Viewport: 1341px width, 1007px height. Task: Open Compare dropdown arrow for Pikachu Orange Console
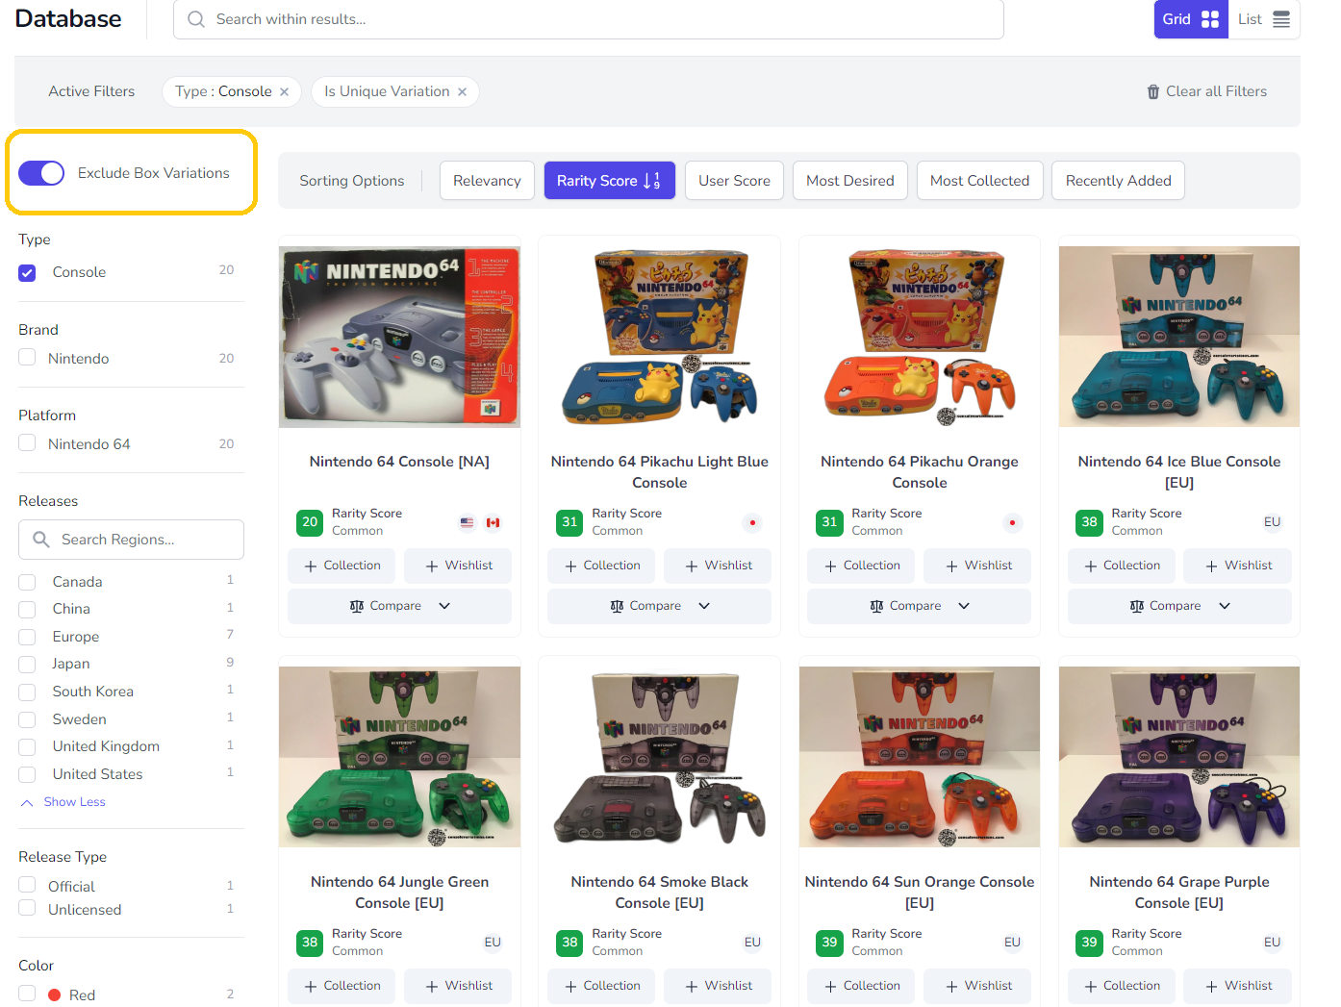point(964,606)
